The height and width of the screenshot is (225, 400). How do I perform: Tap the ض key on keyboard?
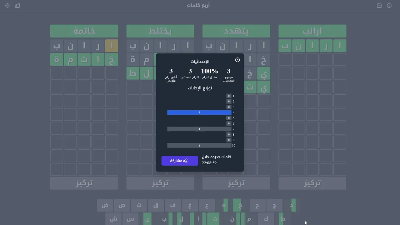click(x=105, y=205)
